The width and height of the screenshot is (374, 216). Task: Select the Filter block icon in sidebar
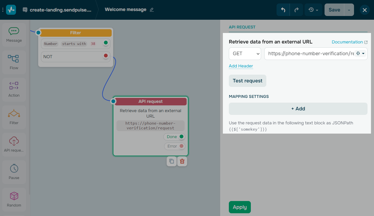pos(14,117)
